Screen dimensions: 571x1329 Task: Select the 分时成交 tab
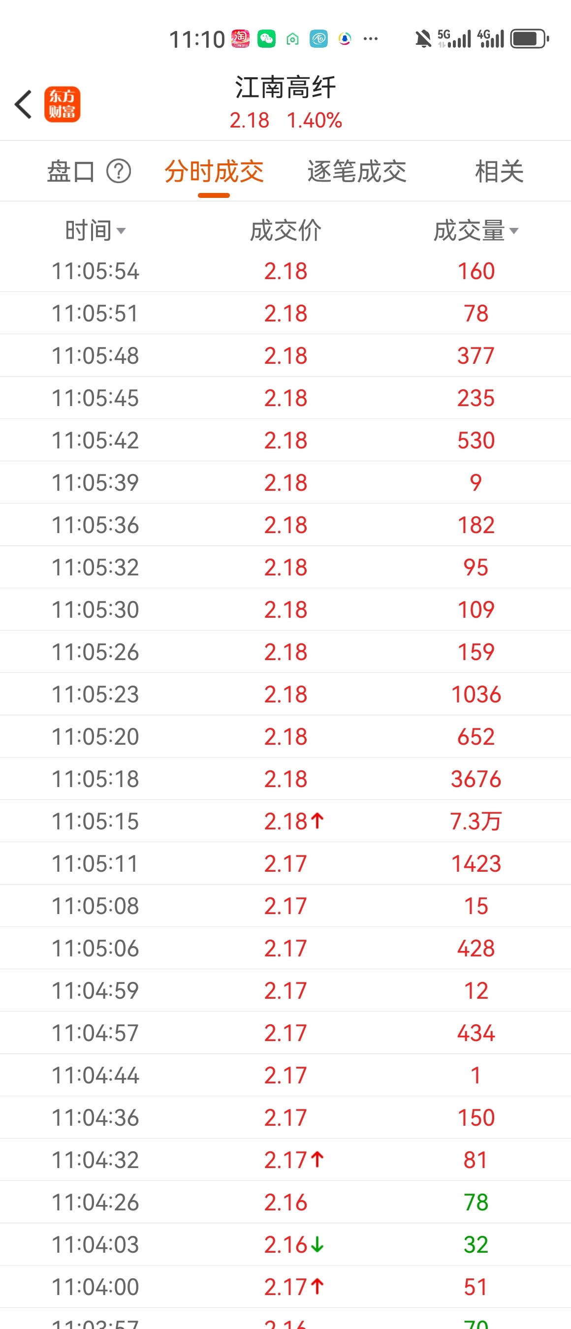214,172
